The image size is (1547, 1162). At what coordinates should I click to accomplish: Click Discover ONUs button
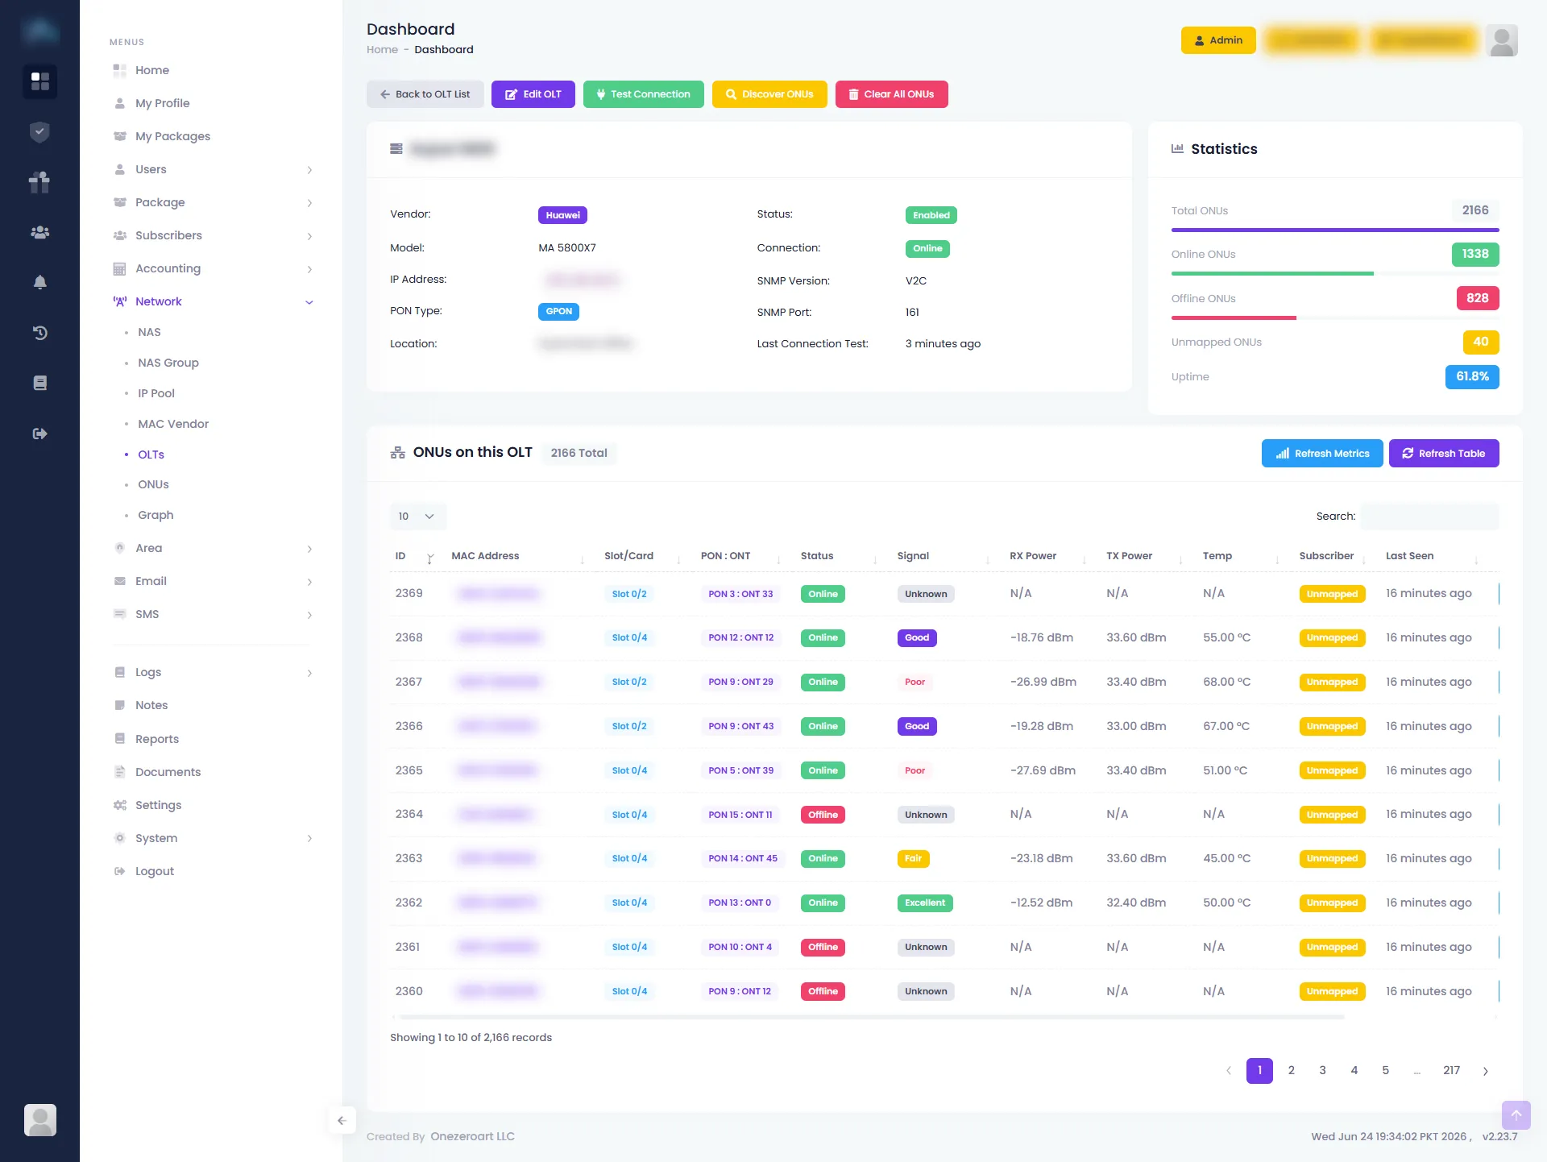point(769,94)
